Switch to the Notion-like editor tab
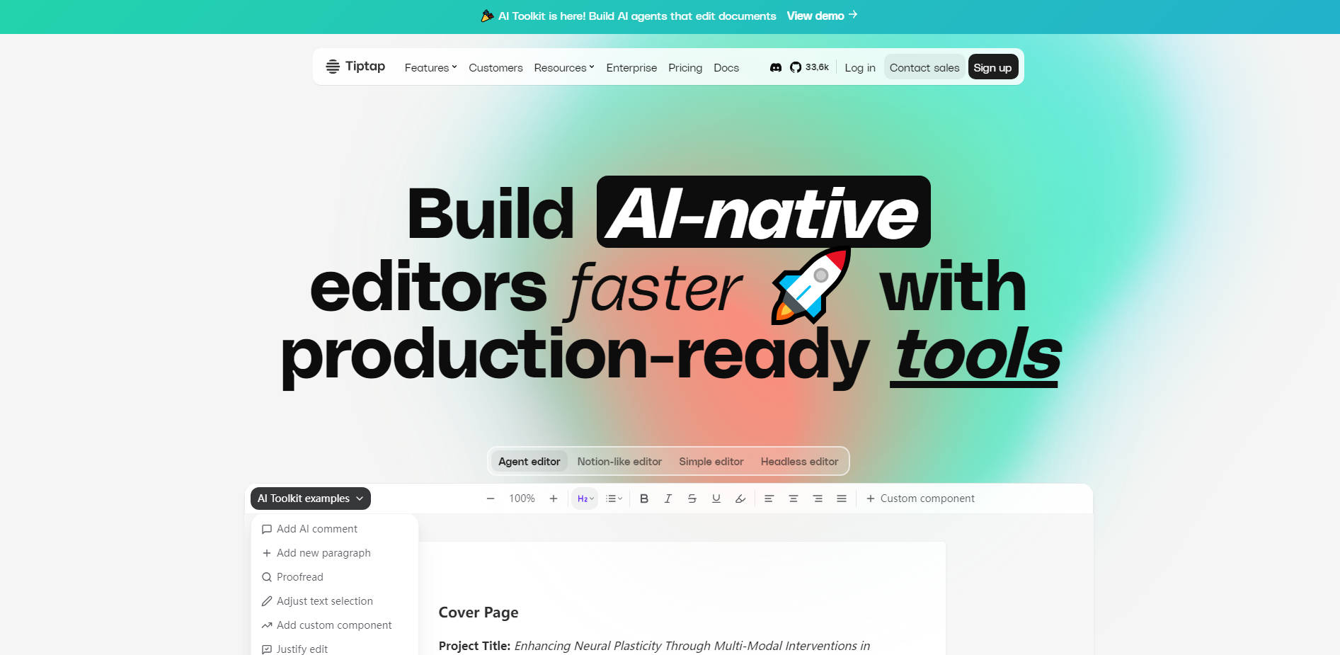The width and height of the screenshot is (1340, 655). click(x=619, y=462)
